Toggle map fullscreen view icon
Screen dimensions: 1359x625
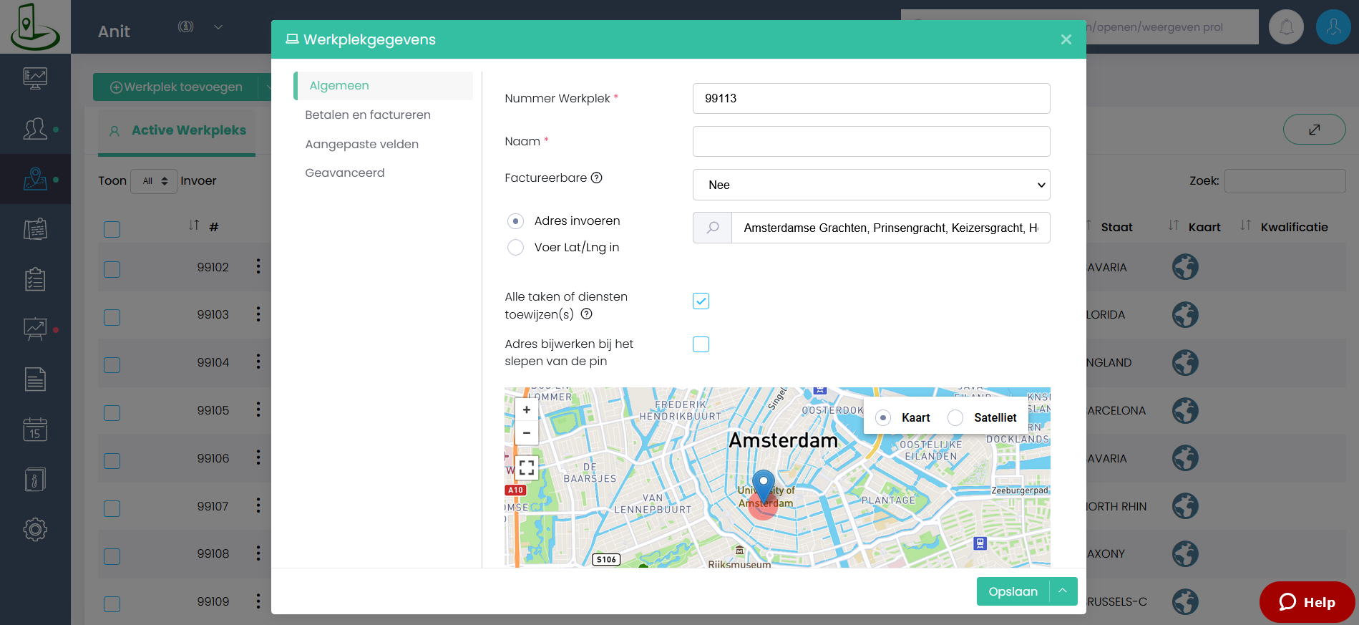tap(527, 468)
